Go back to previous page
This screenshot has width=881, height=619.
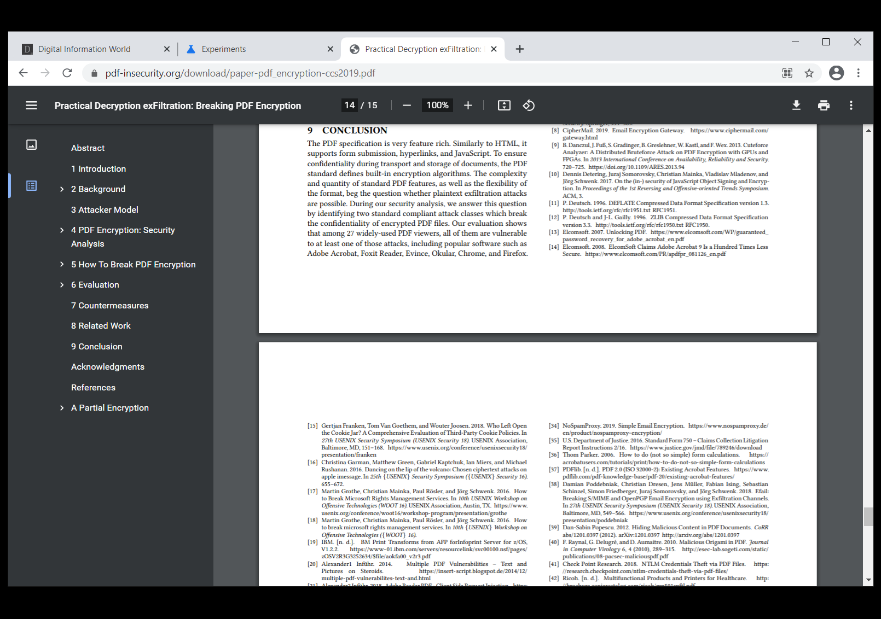(23, 73)
